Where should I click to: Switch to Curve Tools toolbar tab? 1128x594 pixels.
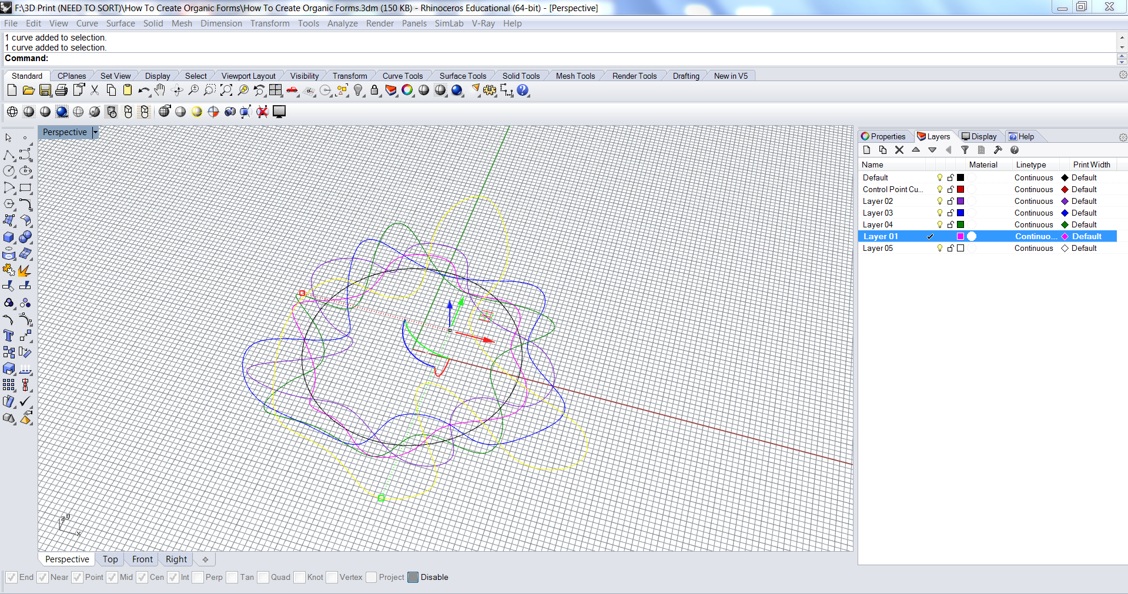coord(403,76)
